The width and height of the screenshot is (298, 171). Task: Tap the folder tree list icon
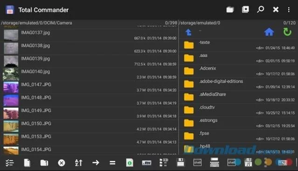click(163, 163)
